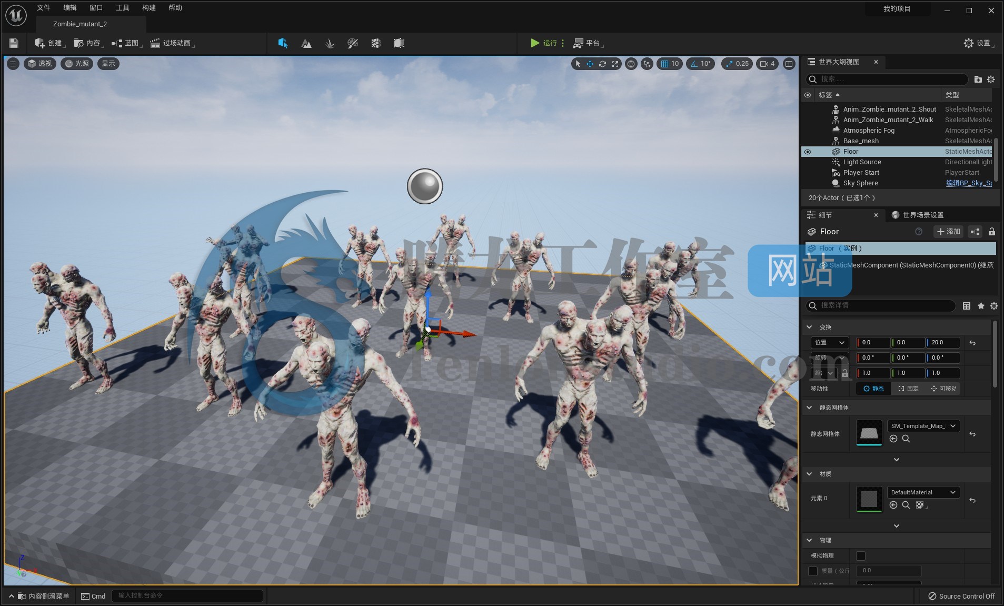Open the 构建 (Build) menu

[x=149, y=8]
